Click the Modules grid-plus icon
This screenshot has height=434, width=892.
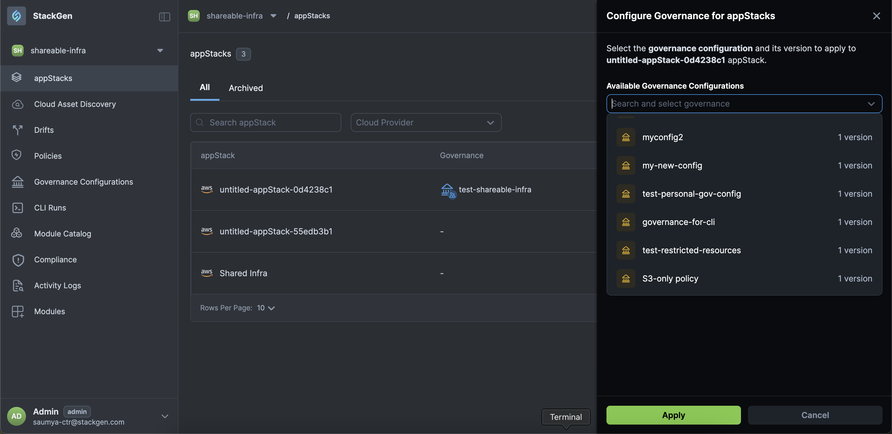click(18, 311)
